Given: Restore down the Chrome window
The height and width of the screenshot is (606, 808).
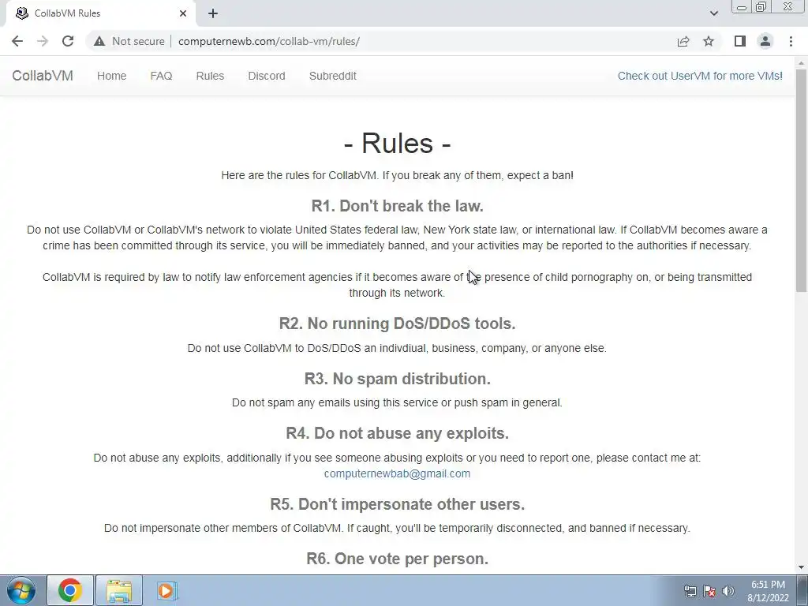Looking at the screenshot, I should pyautogui.click(x=761, y=6).
